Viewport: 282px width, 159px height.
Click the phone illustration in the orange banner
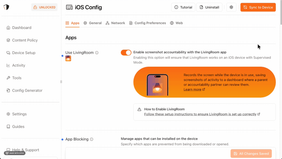pos(158,85)
